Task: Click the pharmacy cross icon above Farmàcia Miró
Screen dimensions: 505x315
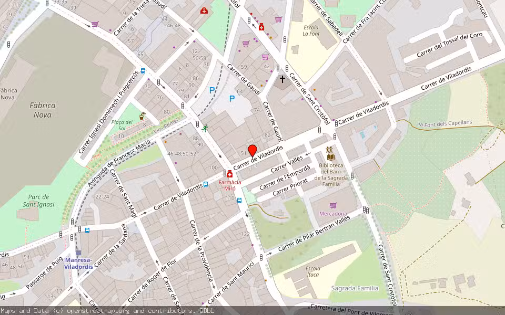Action: click(x=230, y=174)
